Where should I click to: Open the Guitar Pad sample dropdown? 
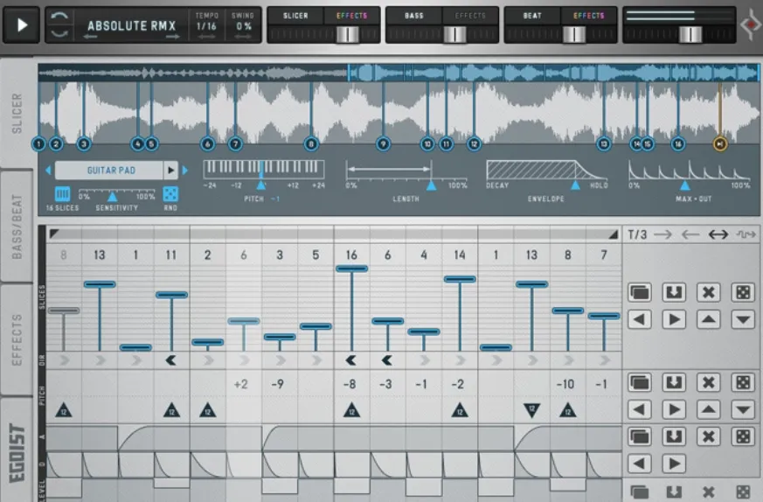tap(171, 171)
